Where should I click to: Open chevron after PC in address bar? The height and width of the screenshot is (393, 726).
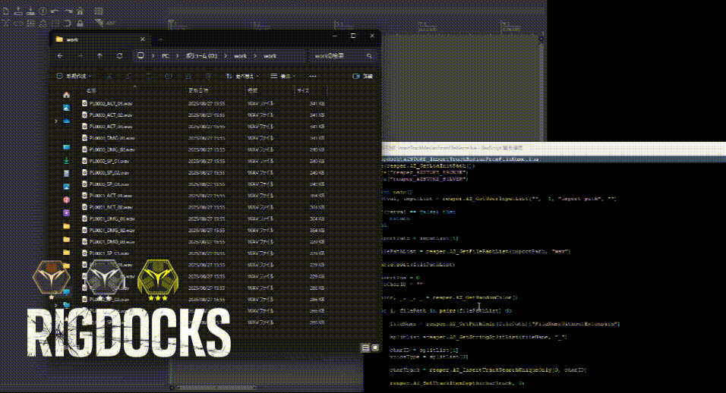coord(178,55)
